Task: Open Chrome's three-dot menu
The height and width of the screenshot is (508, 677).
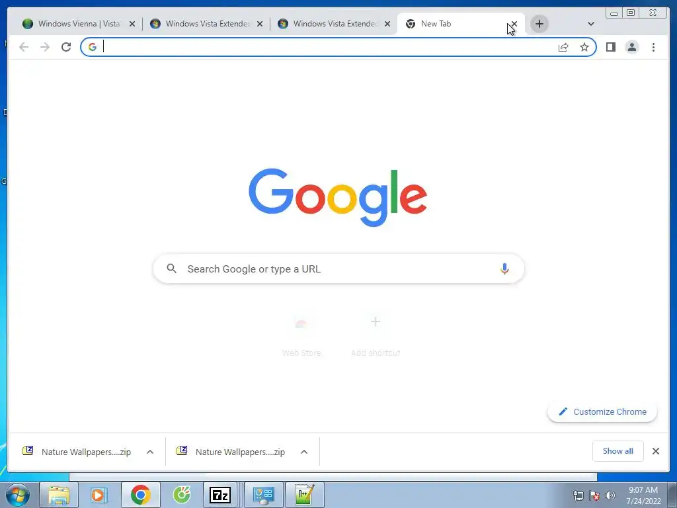Action: click(x=653, y=47)
